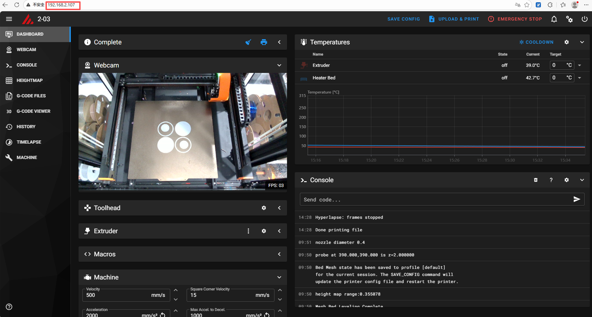Screen dimensions: 592x317
Task: Collapse the Webcam panel
Action: (279, 65)
